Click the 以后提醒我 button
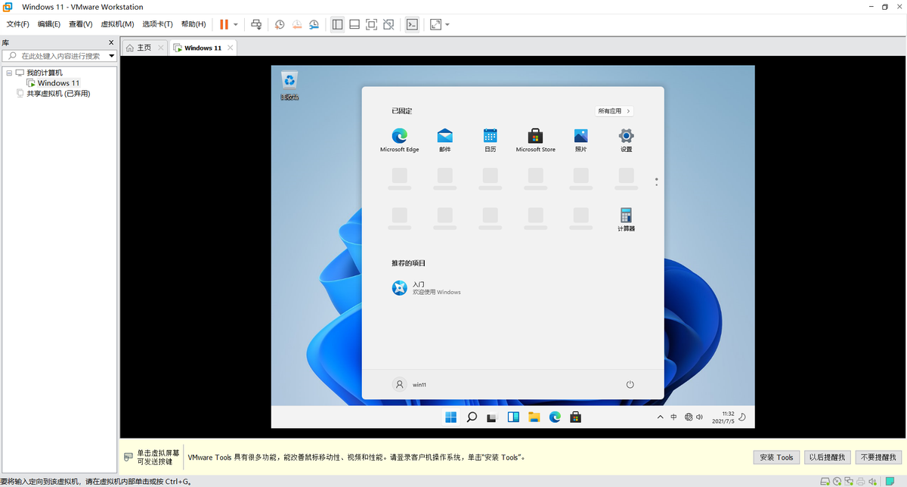The image size is (907, 487). pyautogui.click(x=828, y=458)
